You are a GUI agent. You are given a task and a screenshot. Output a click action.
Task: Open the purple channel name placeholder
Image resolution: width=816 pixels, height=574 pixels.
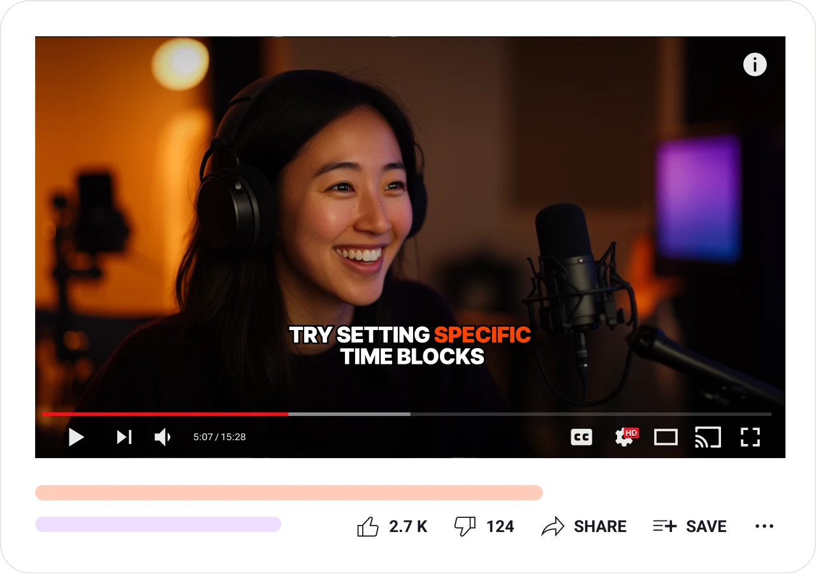pyautogui.click(x=158, y=524)
